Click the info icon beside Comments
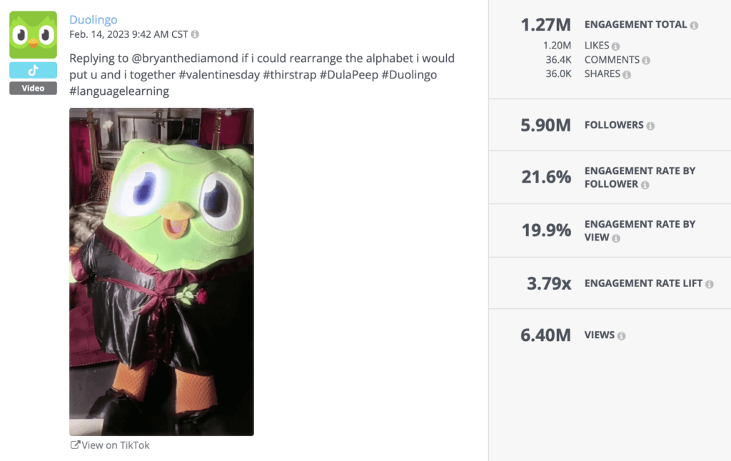This screenshot has height=461, width=731. [x=647, y=59]
